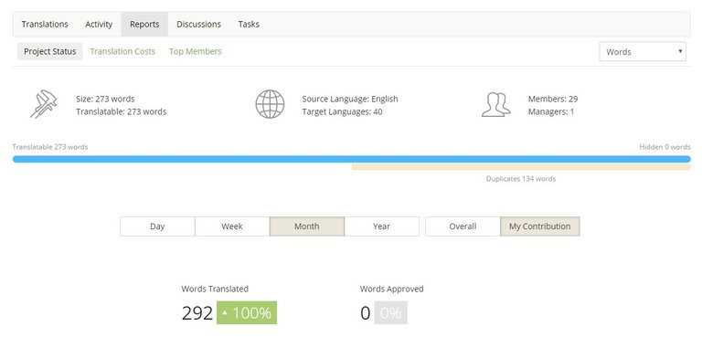Open the Words units dropdown
This screenshot has width=702, height=348.
(643, 51)
